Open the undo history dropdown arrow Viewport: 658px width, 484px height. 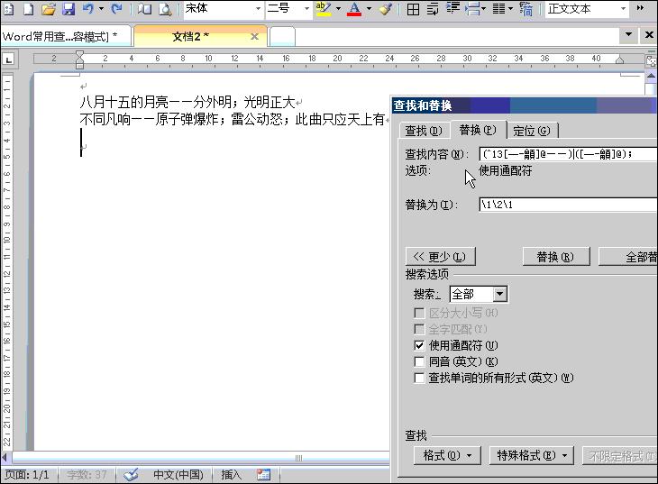pos(101,9)
